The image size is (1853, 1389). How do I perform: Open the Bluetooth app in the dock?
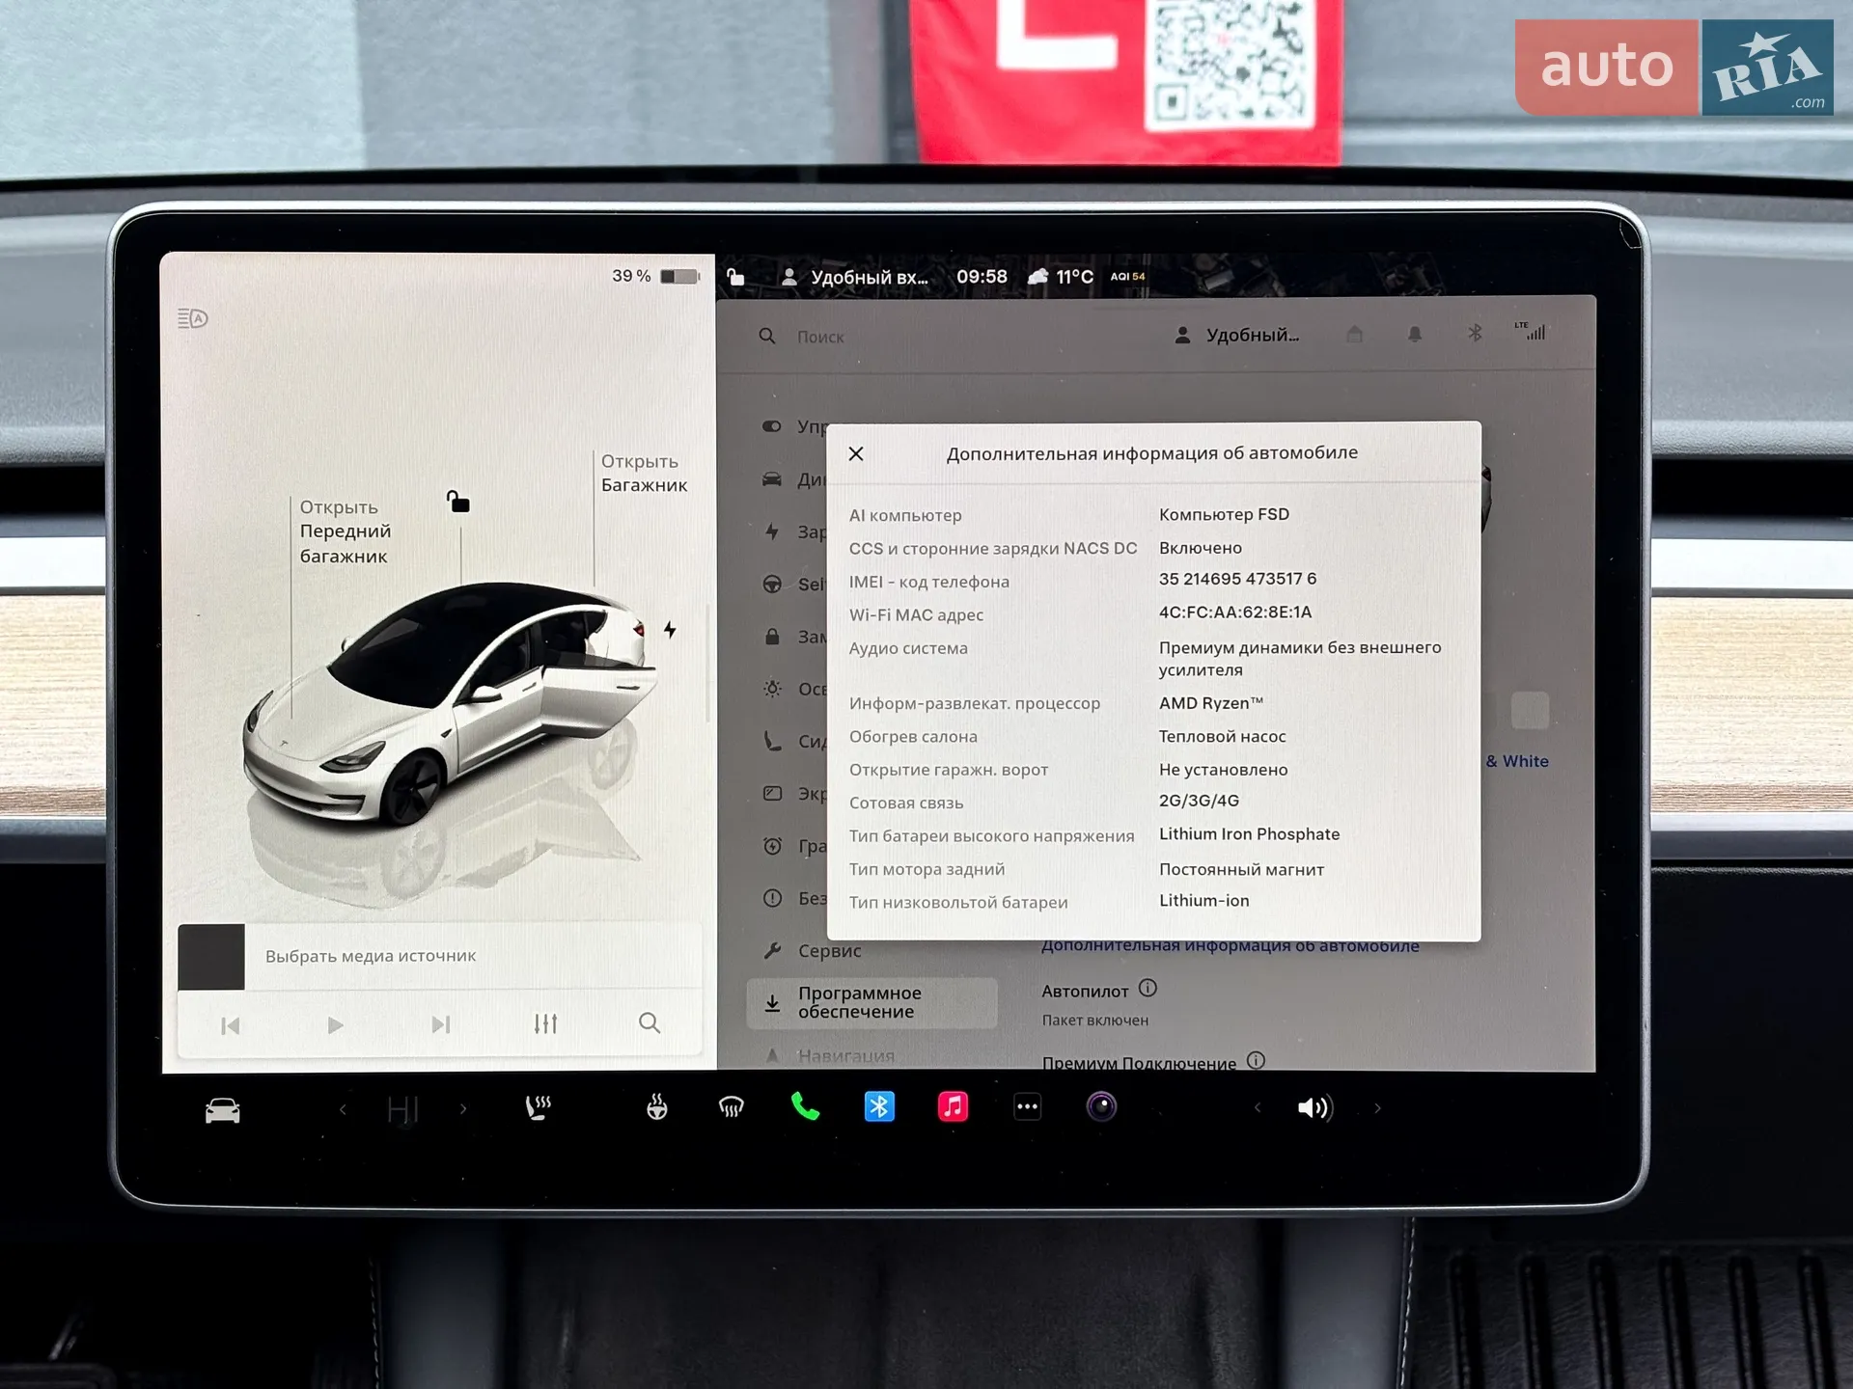tap(879, 1106)
